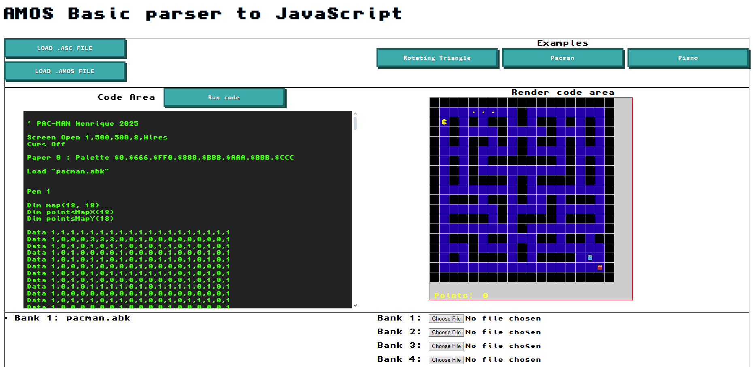The height and width of the screenshot is (367, 753).
Task: Click the 'Load "pacman.abk"' code line
Action: [x=68, y=171]
